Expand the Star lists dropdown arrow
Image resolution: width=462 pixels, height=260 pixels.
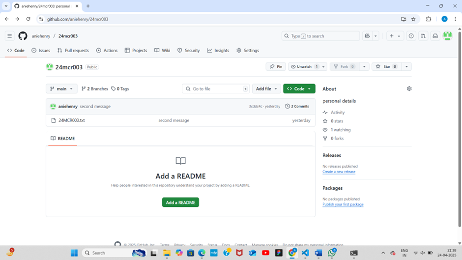point(406,67)
